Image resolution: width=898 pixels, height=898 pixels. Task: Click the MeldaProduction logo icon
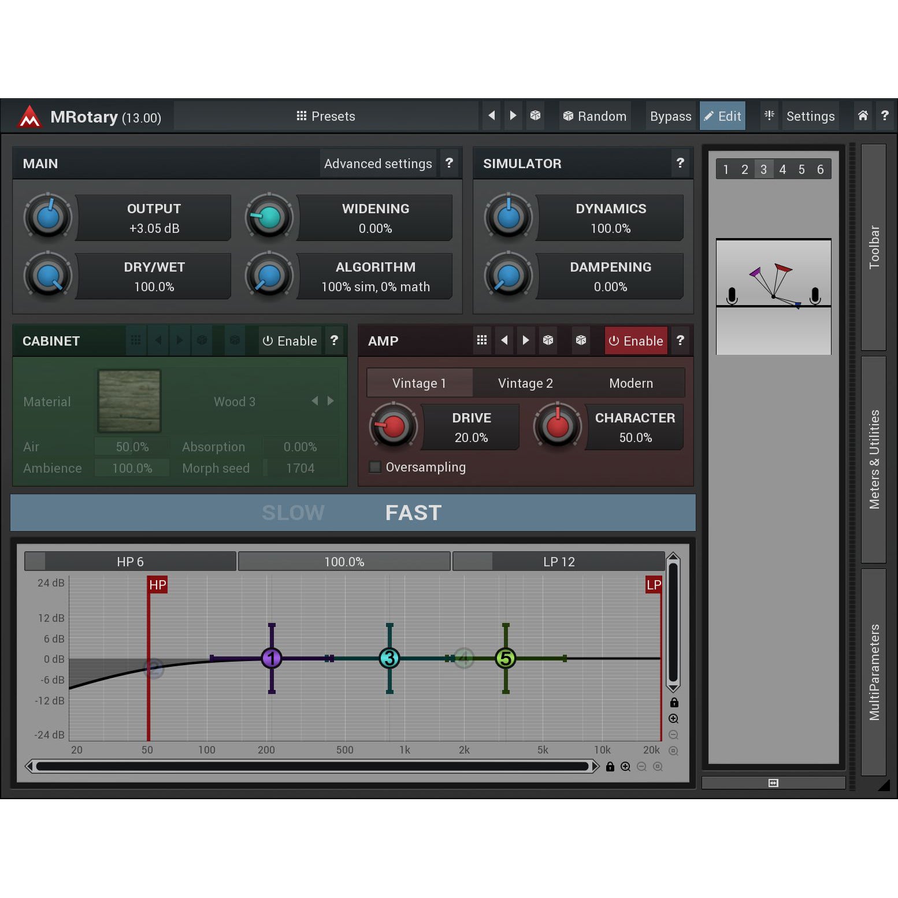[x=29, y=117]
